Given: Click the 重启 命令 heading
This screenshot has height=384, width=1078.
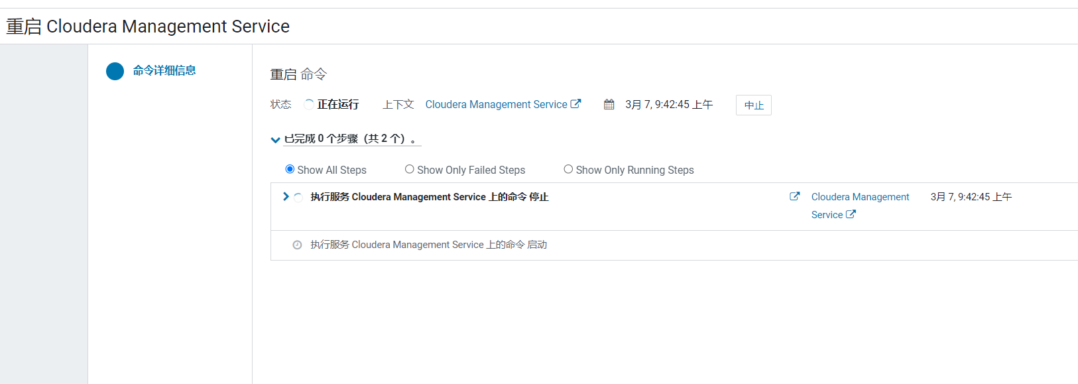Looking at the screenshot, I should pos(298,74).
